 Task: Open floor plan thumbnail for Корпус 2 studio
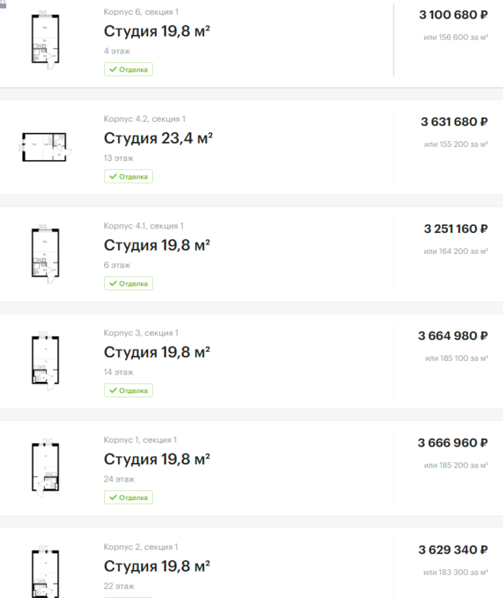(46, 573)
